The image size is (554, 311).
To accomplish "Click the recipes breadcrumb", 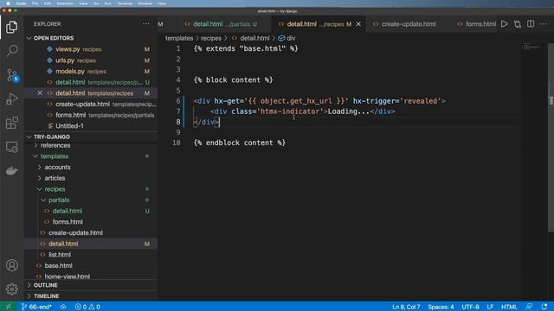I will tap(211, 38).
